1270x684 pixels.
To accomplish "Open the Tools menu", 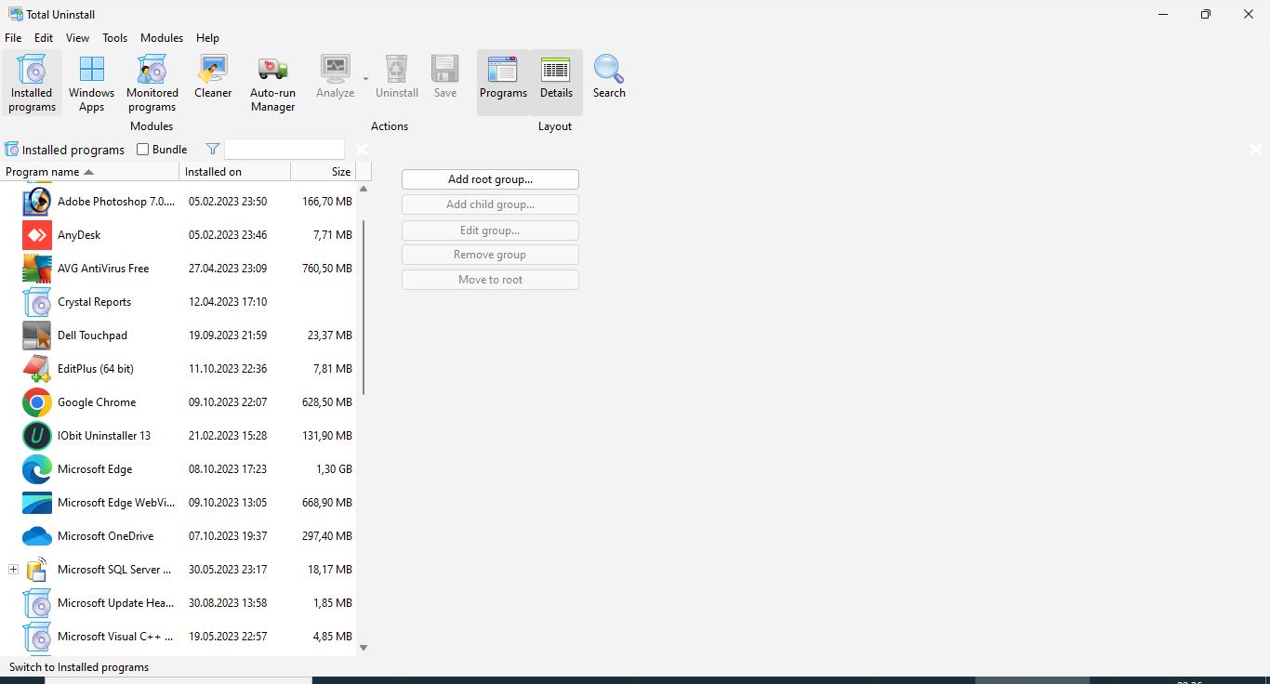I will pyautogui.click(x=115, y=38).
